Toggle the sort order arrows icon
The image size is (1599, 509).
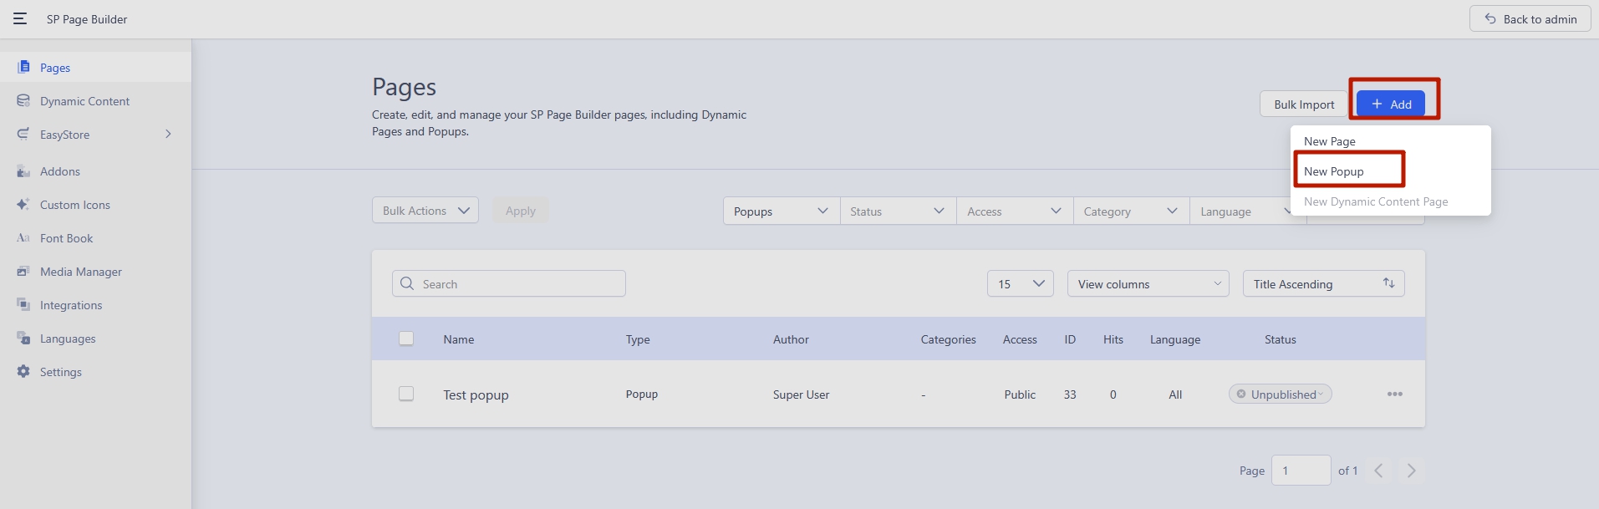coord(1388,283)
